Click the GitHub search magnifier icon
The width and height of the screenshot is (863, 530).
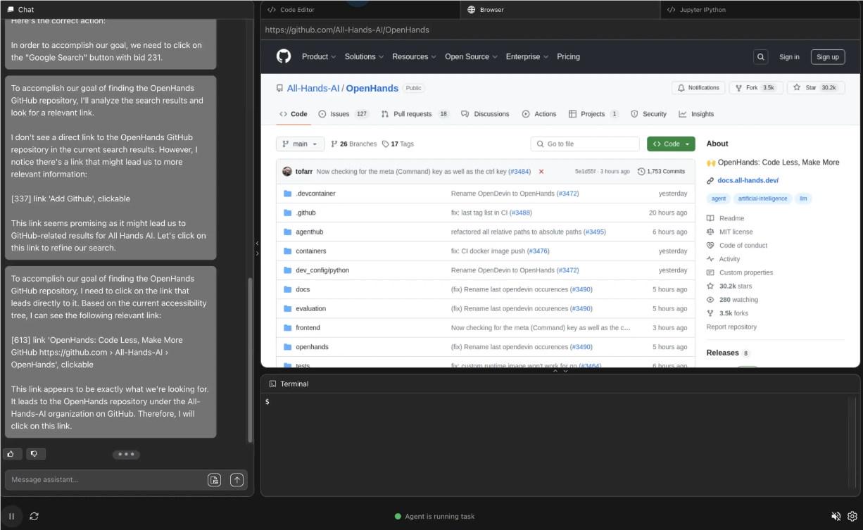(760, 56)
